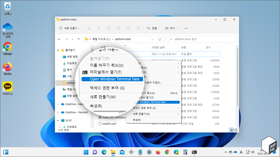Open recent locations dropdown arrow
Image resolution: width=280 pixels, height=157 pixels.
(x=72, y=39)
